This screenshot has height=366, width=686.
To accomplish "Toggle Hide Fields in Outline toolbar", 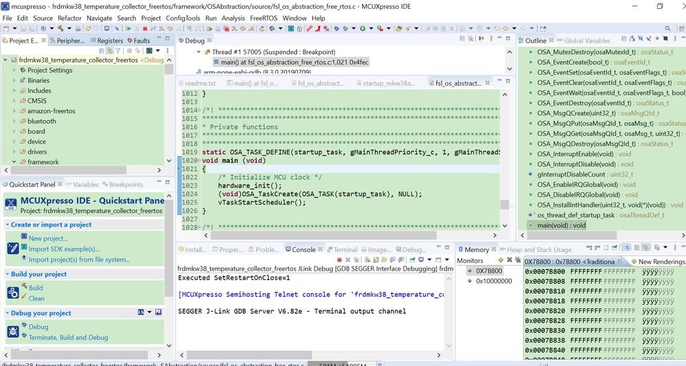I will tap(641, 39).
